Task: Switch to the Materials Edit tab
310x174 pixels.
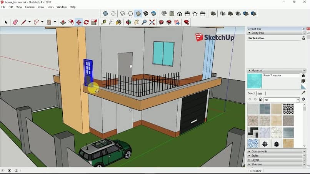Action: coord(260,93)
